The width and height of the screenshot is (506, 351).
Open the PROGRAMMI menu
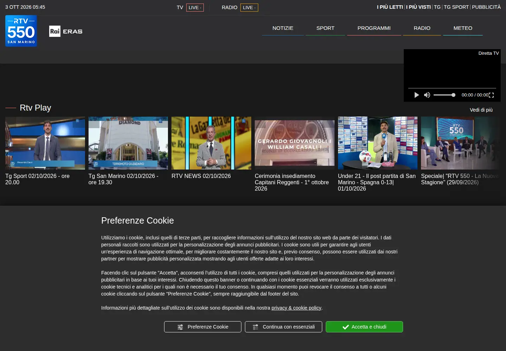point(374,28)
